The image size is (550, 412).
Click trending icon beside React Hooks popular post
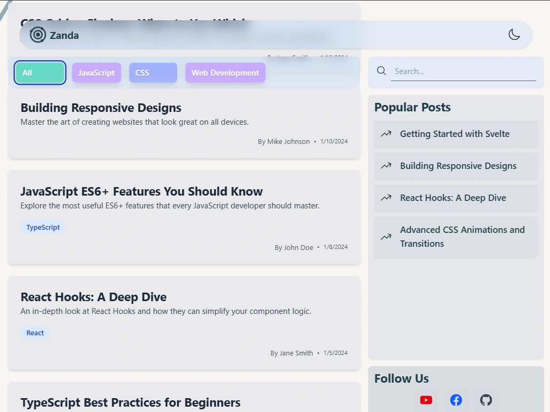point(386,198)
